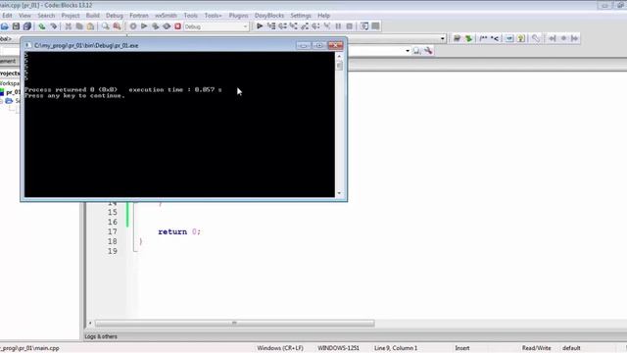Image resolution: width=627 pixels, height=353 pixels.
Task: Click the search icon next to the wrench
Action: 417,51
